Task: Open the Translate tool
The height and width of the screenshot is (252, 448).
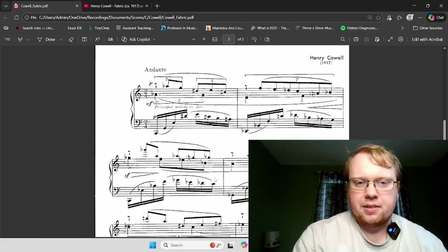Action: click(110, 40)
